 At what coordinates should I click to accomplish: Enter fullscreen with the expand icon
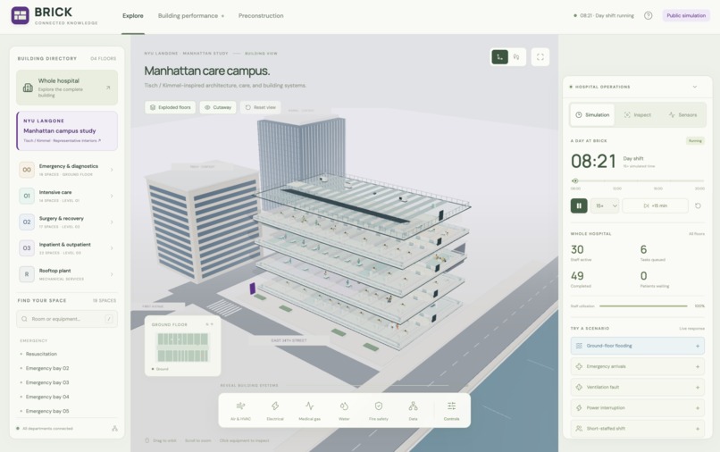[x=540, y=57]
